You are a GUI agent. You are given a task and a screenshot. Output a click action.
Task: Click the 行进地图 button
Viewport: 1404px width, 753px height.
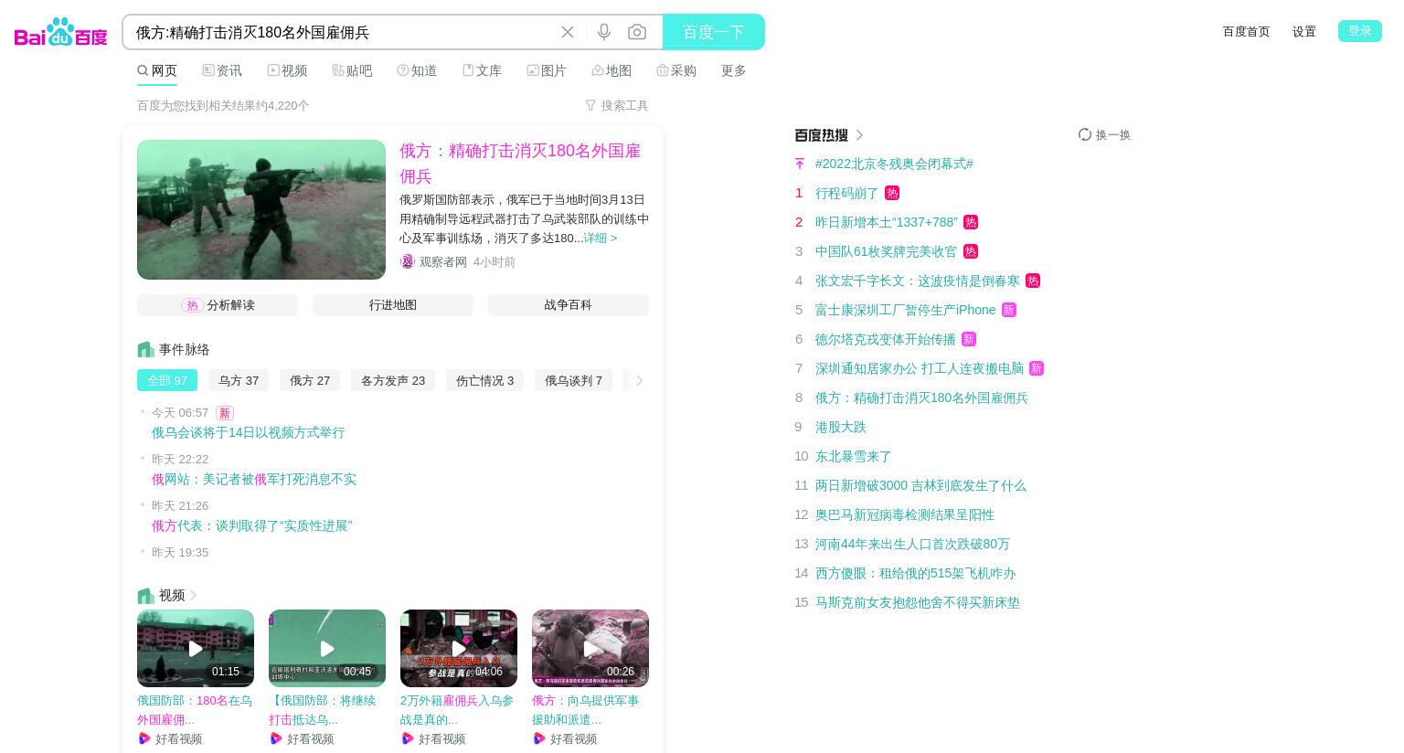(x=393, y=305)
